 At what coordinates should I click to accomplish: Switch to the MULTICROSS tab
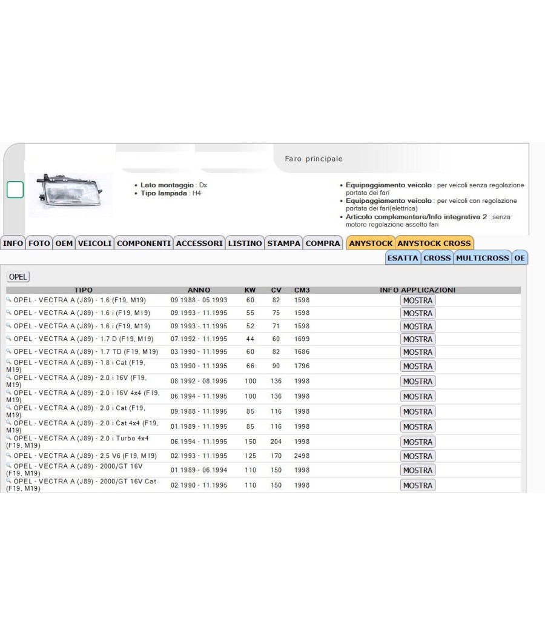pyautogui.click(x=483, y=257)
